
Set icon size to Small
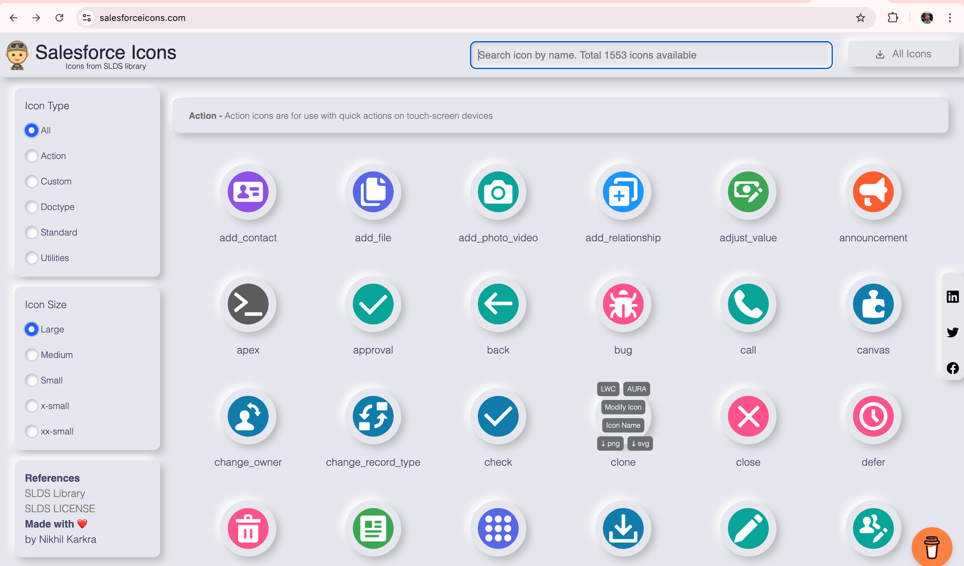point(32,380)
